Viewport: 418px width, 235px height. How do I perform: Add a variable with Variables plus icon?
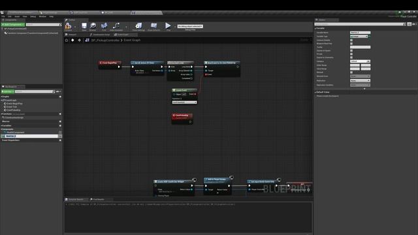(60, 125)
